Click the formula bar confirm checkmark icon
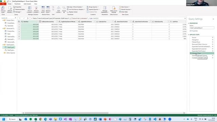 (24, 18)
